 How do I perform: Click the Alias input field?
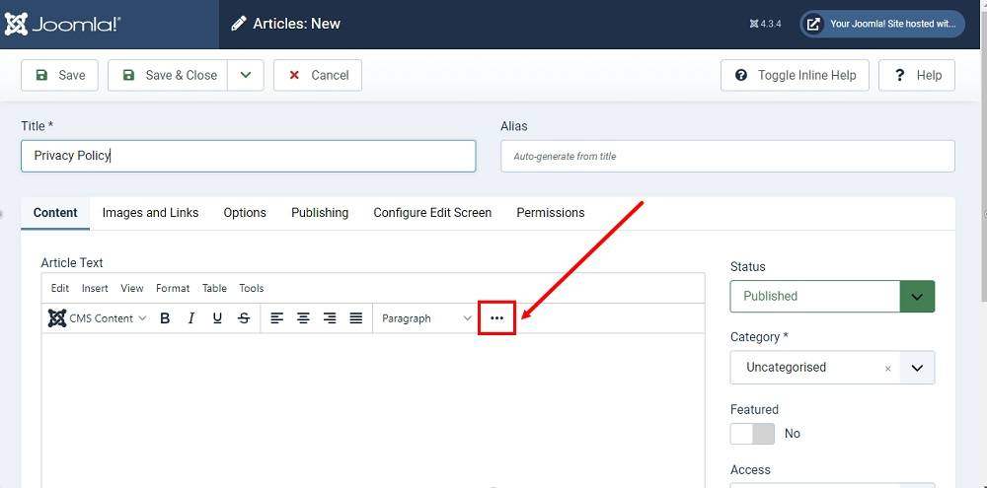pos(727,156)
